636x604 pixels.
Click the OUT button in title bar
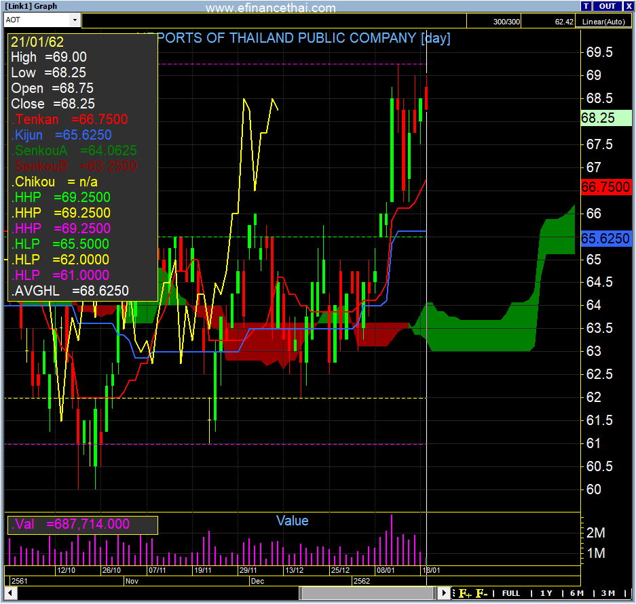pyautogui.click(x=607, y=6)
